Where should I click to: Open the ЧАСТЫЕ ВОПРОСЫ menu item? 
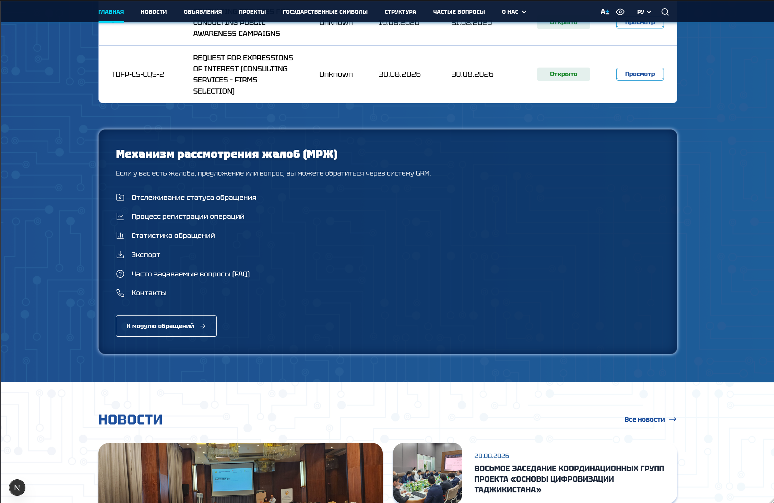[x=459, y=12]
